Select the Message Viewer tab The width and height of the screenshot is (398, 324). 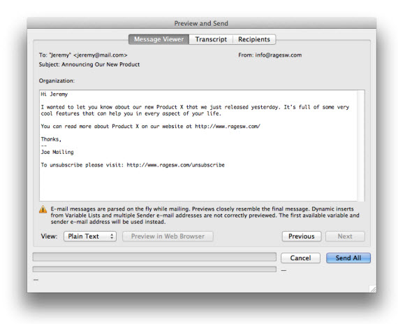click(159, 39)
